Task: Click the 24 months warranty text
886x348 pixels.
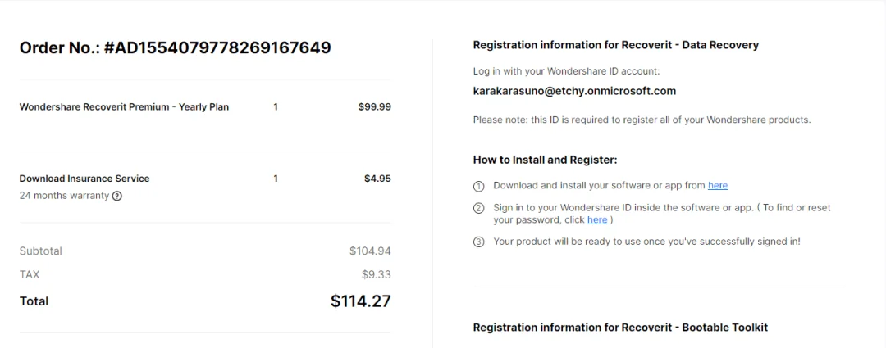Action: click(x=64, y=196)
